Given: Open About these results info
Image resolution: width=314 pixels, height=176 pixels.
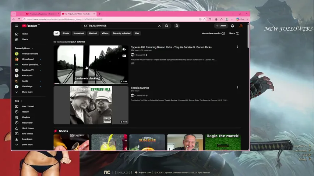Looking at the screenshot, I should (x=213, y=33).
